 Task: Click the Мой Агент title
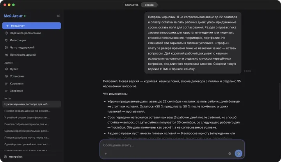13,16
